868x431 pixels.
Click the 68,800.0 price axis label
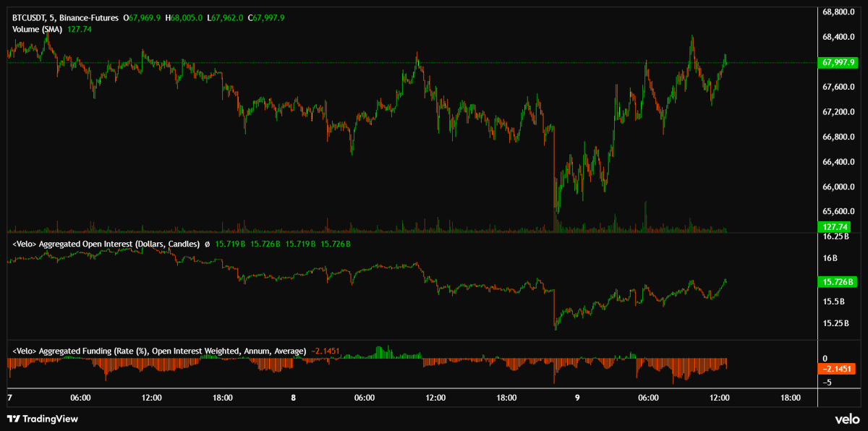tap(839, 12)
